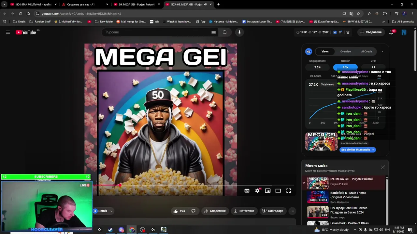Show more bookmarks with double chevron
417x234 pixels.
383,22
